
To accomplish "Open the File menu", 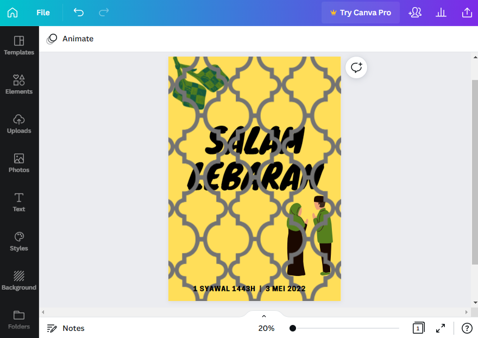I will [x=43, y=12].
